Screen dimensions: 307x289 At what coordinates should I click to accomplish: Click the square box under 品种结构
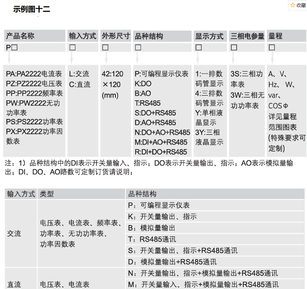(x=138, y=48)
